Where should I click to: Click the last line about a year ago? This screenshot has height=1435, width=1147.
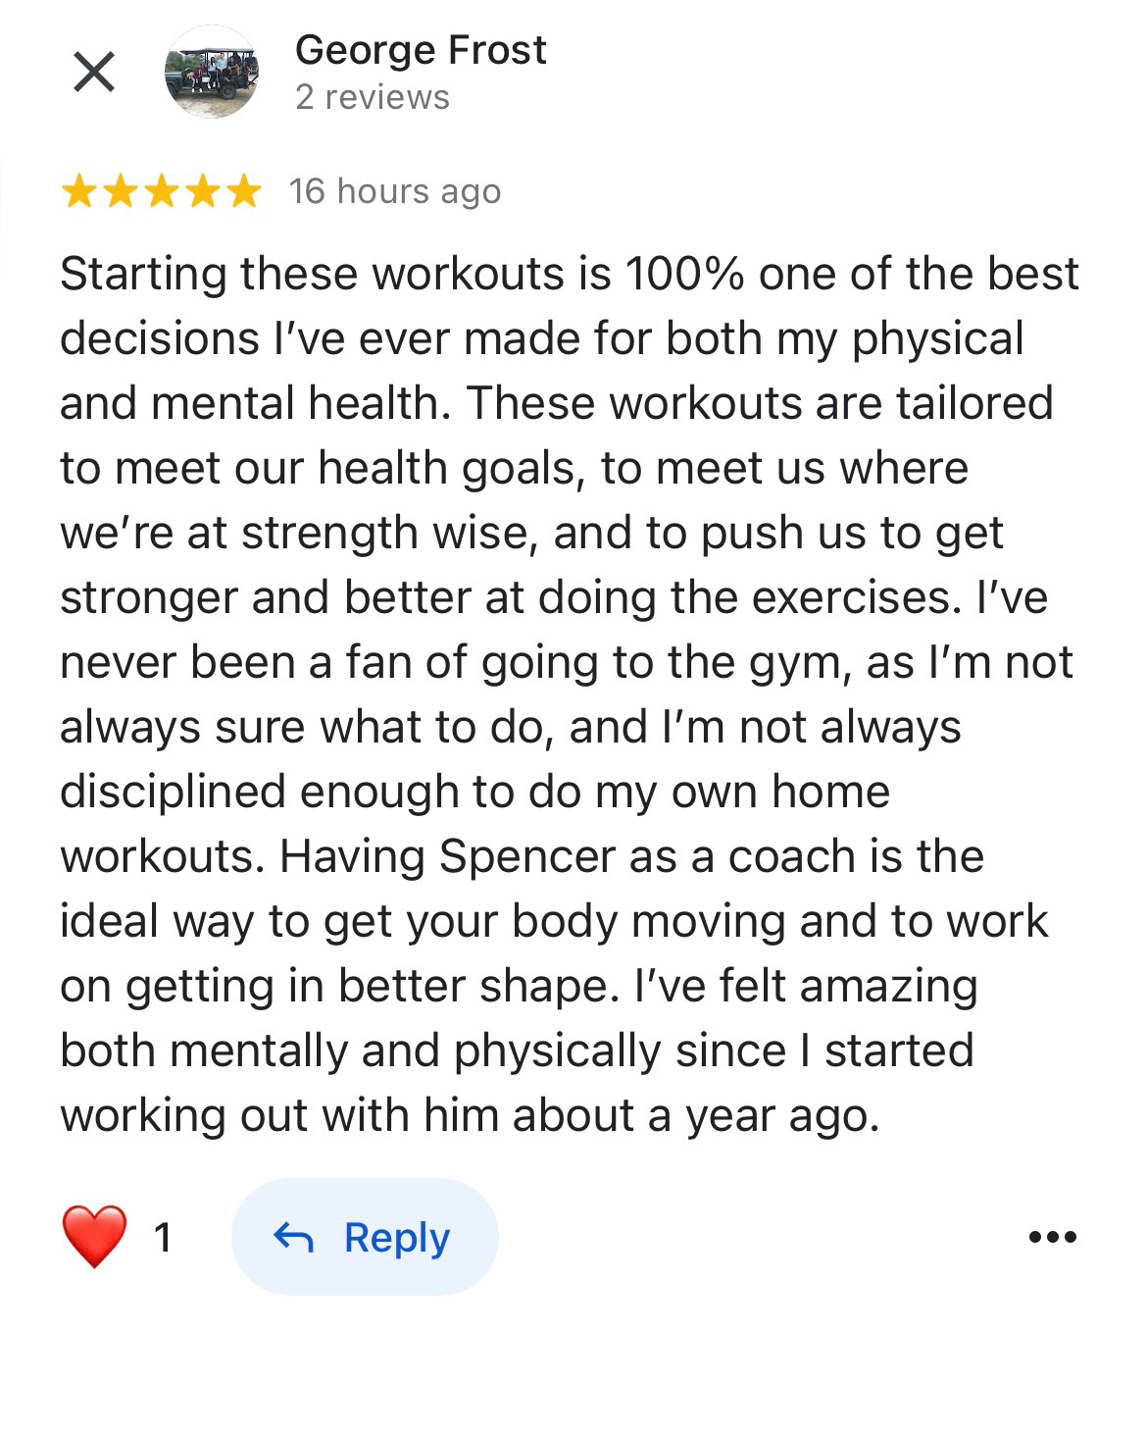[x=470, y=1115]
